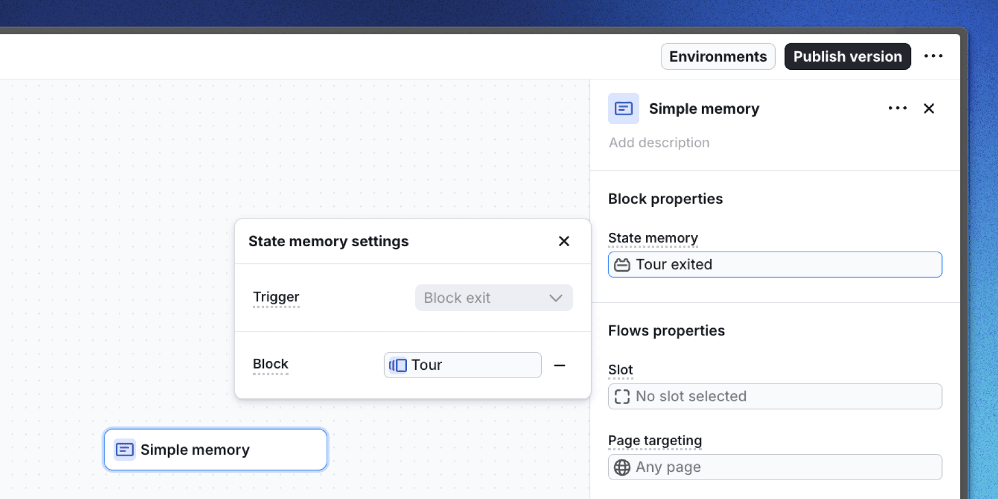Screen dimensions: 998x499
Task: Click the Publish version button
Action: tap(847, 56)
